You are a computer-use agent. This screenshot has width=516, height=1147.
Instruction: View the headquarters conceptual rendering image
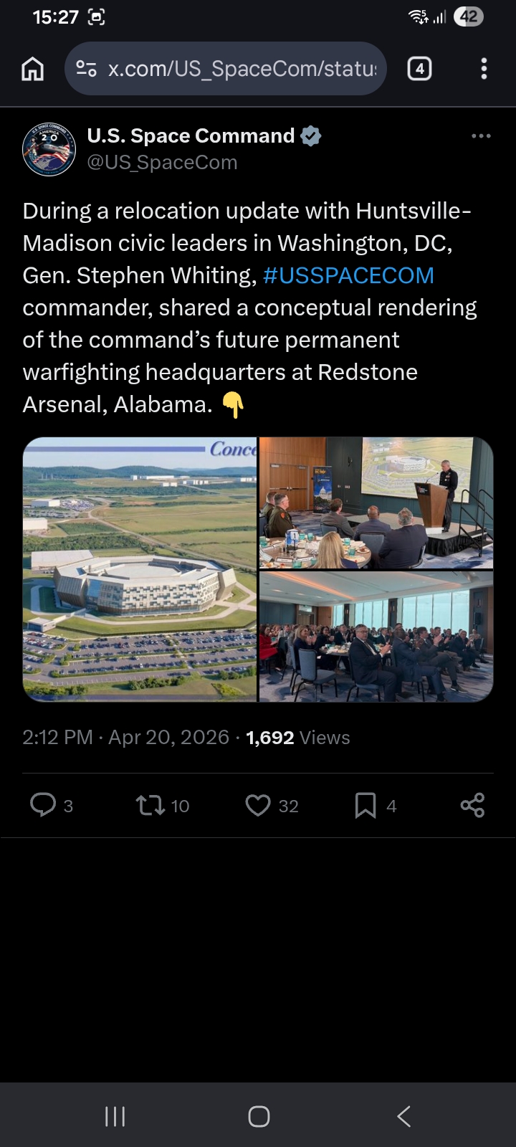pos(140,569)
